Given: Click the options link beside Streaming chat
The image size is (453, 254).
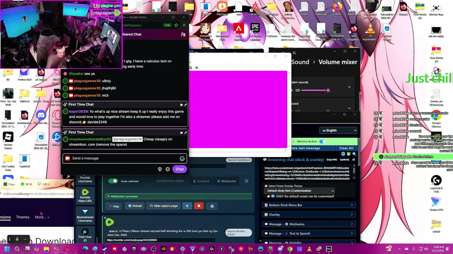Looking at the screenshot, I should (x=344, y=160).
